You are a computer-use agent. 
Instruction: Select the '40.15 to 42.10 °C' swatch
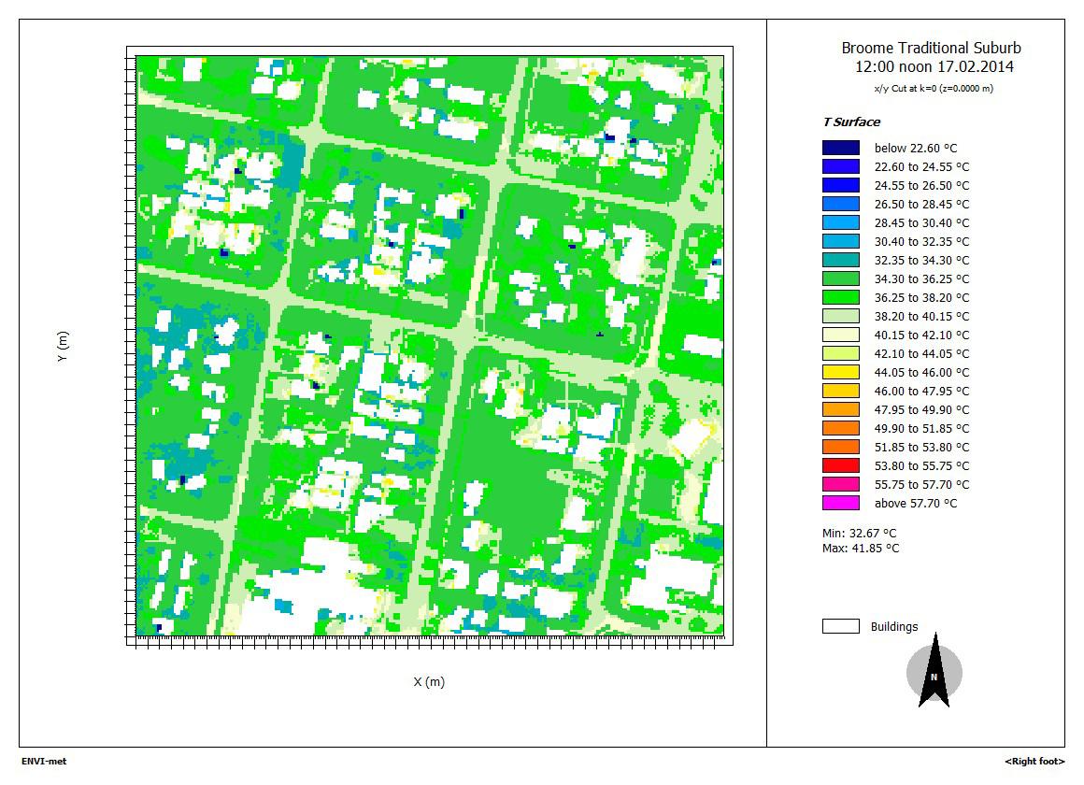coord(841,334)
